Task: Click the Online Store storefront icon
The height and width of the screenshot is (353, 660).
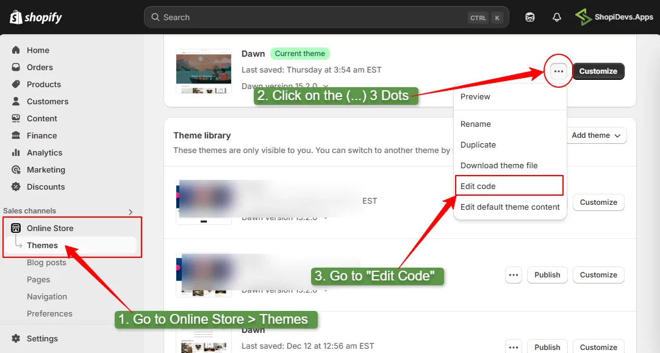Action: pyautogui.click(x=16, y=228)
